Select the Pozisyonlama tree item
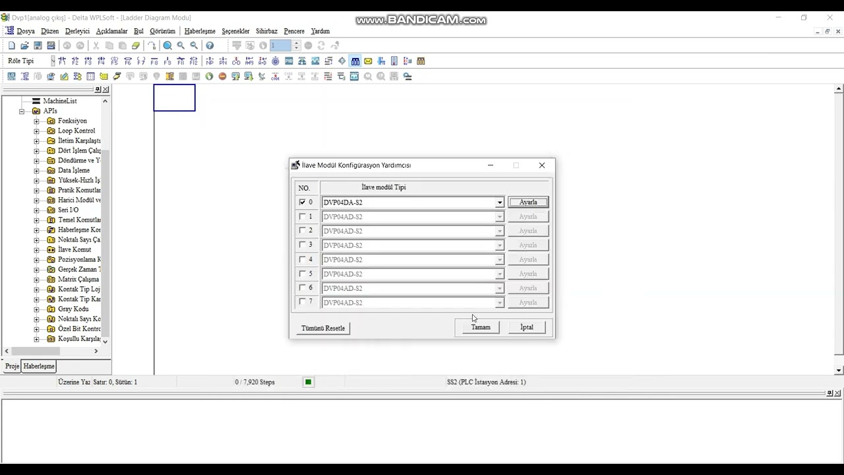Viewport: 844px width, 475px height. point(79,259)
